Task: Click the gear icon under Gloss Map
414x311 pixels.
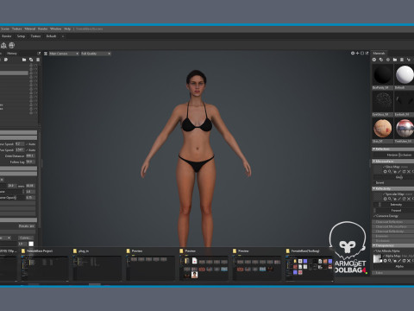Action: click(x=386, y=172)
